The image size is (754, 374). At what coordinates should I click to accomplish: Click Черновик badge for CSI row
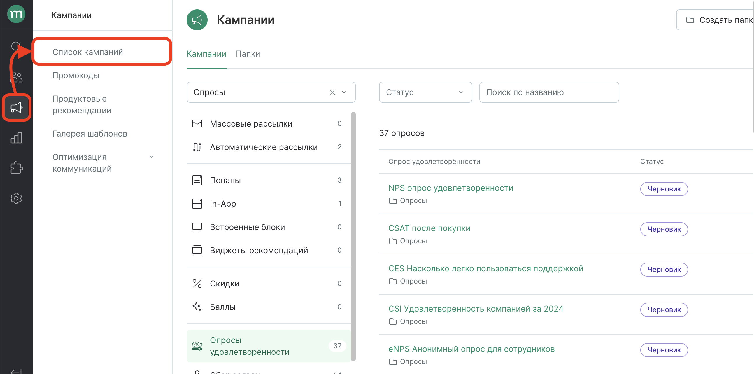pyautogui.click(x=664, y=310)
